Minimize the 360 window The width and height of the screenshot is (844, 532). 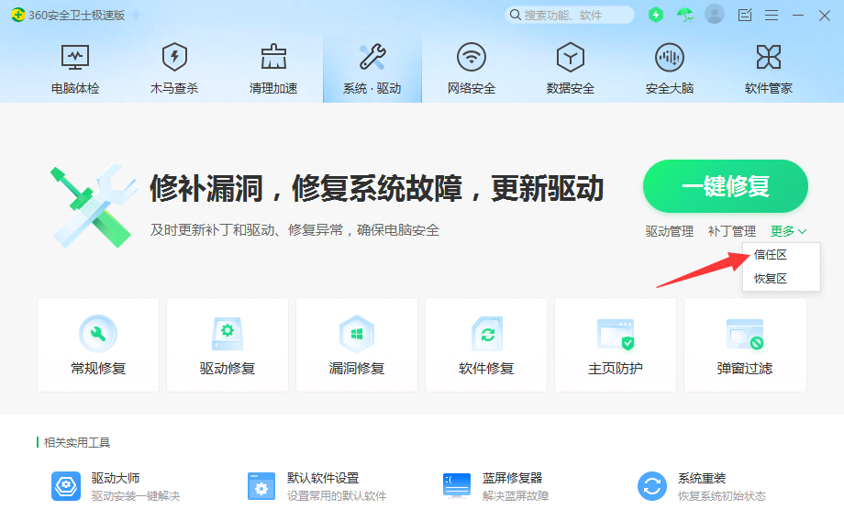pyautogui.click(x=798, y=15)
